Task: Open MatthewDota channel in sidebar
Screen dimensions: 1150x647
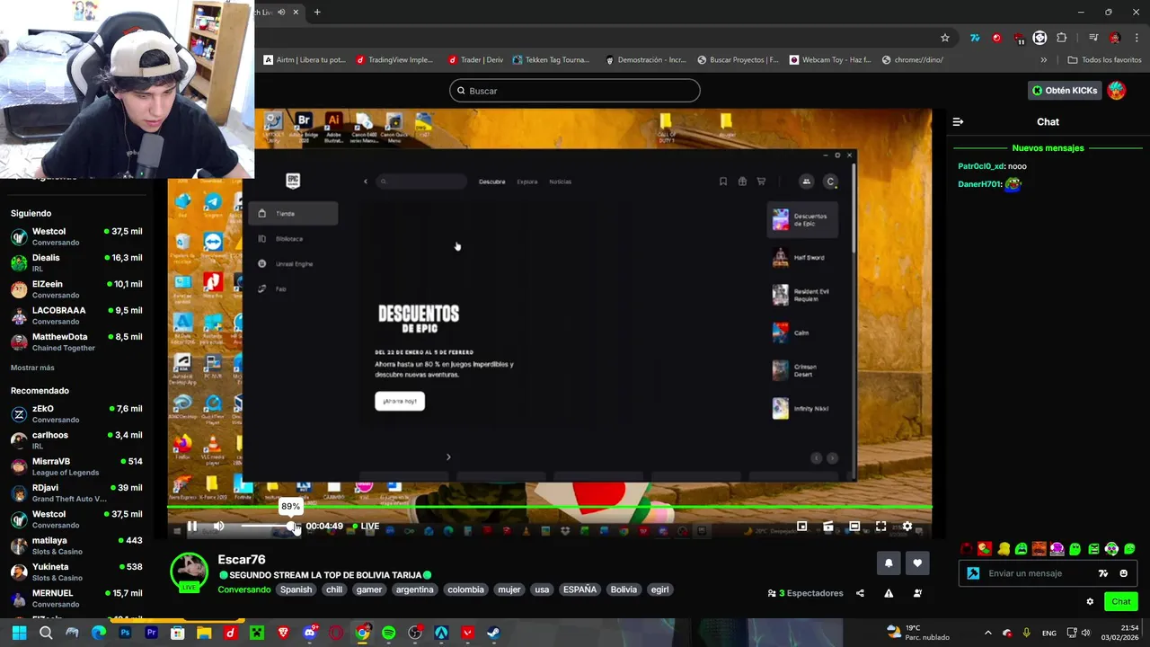Action: coord(76,341)
